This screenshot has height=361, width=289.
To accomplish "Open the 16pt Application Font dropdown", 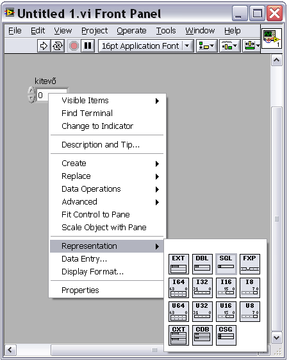I will click(146, 46).
